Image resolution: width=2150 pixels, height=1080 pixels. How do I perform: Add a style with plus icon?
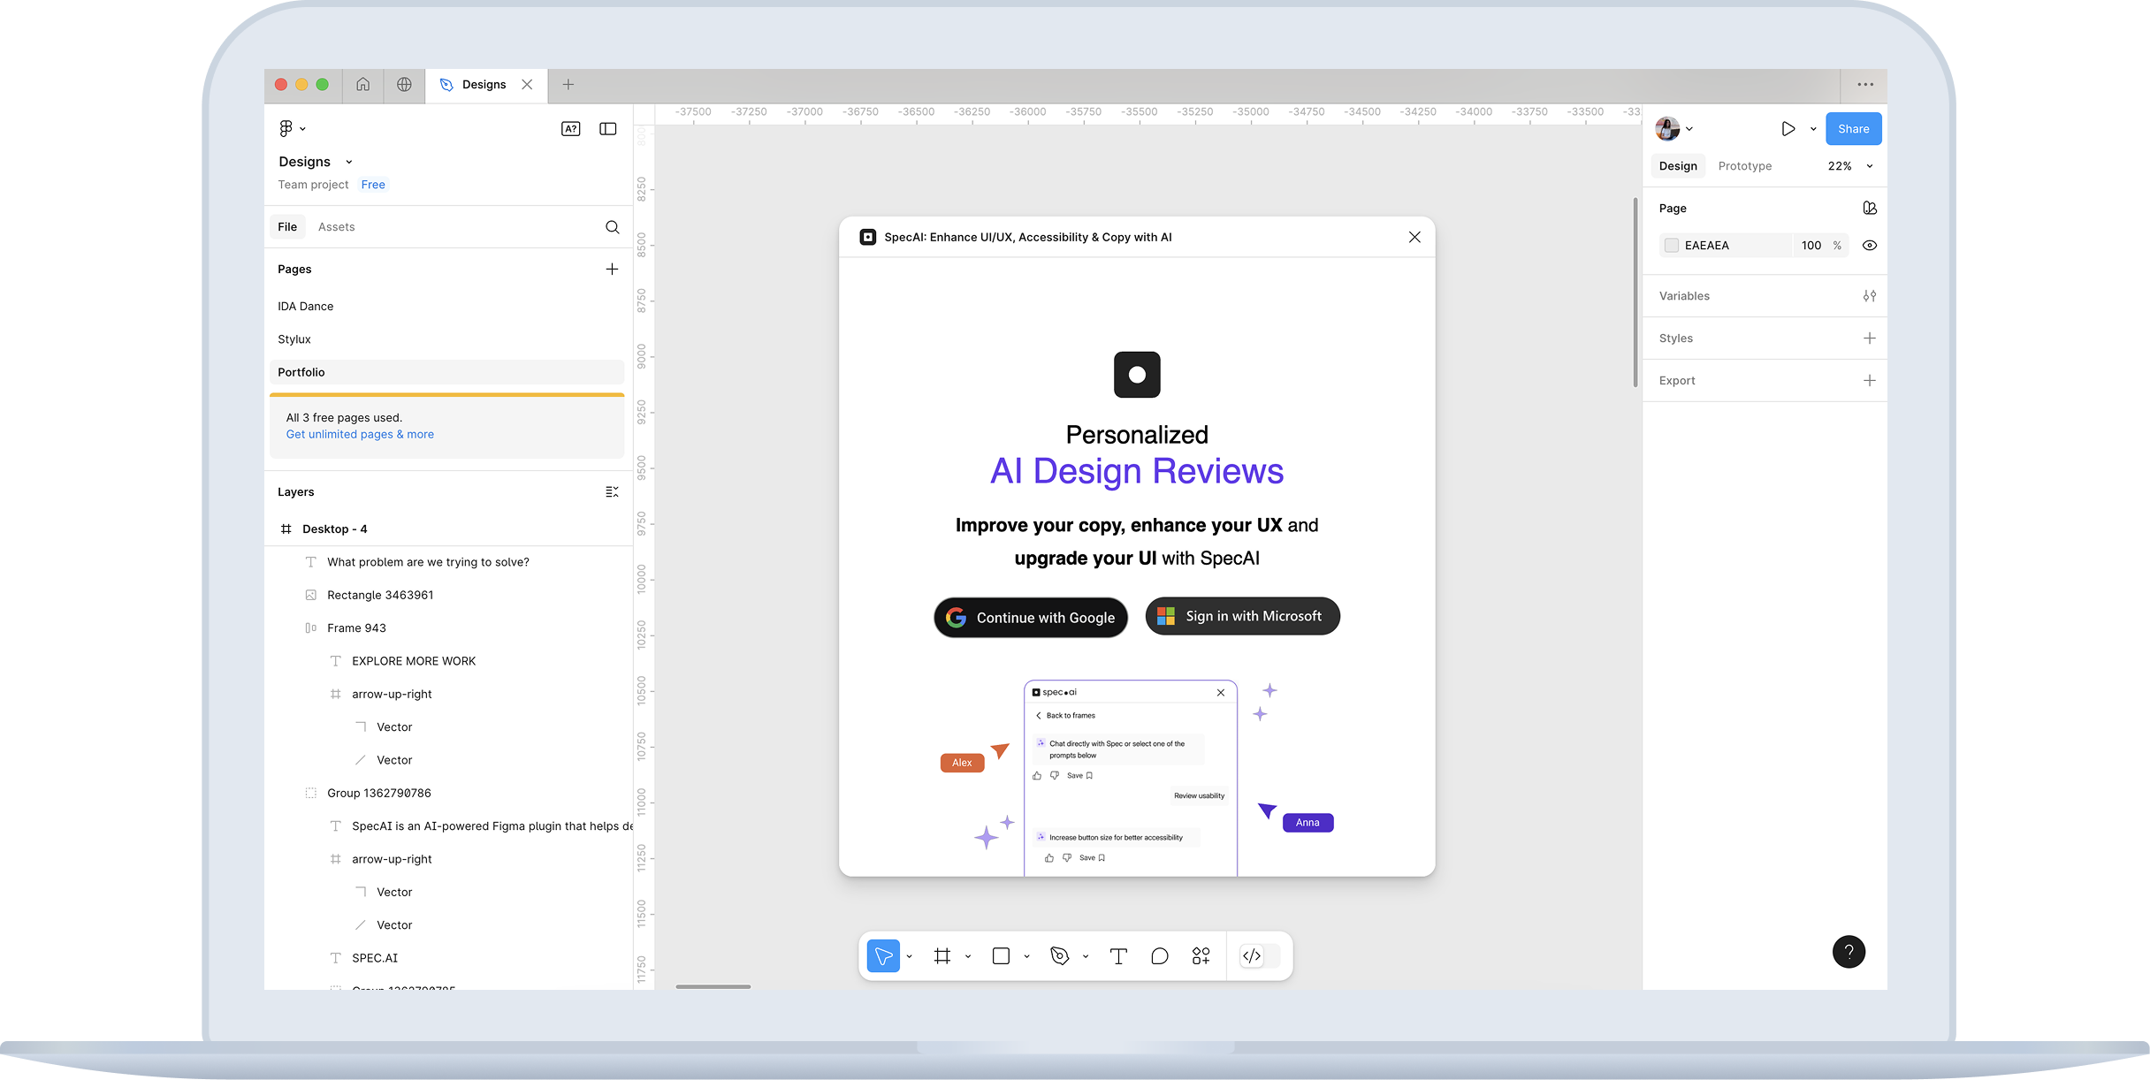tap(1870, 338)
